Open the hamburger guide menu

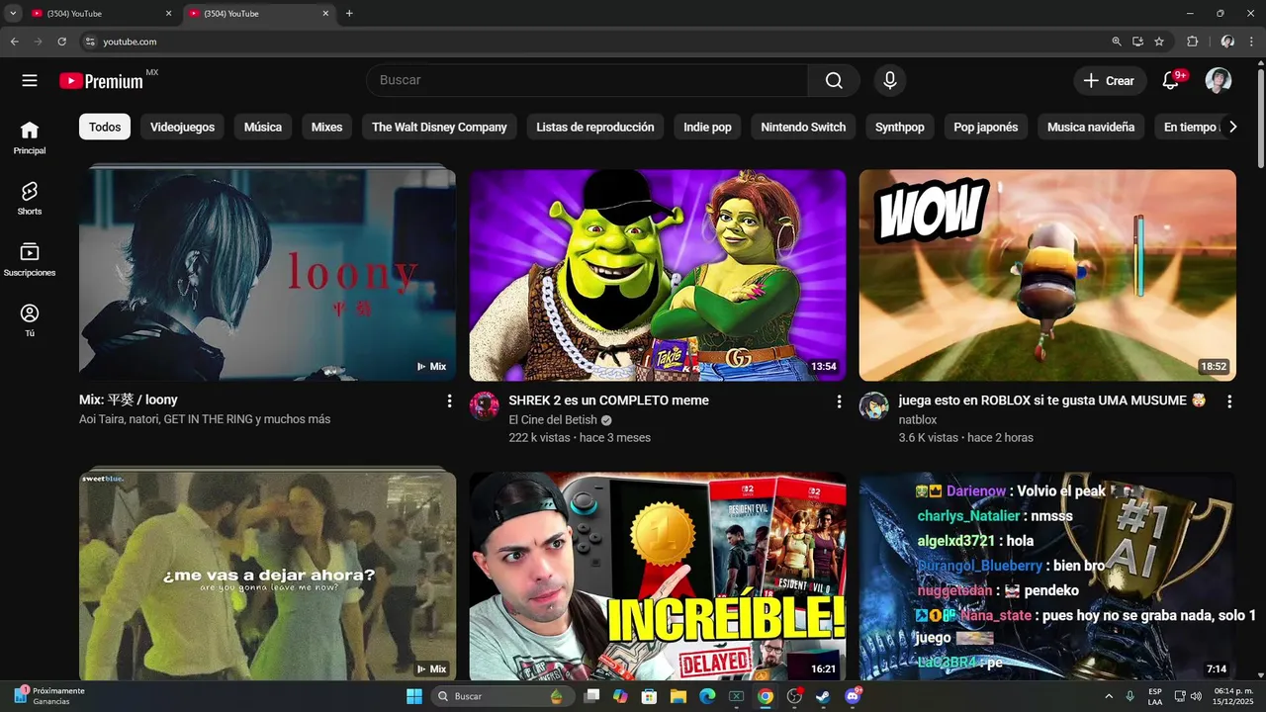tap(30, 81)
